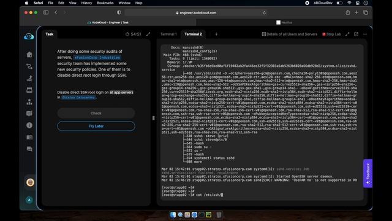Click the teal circular badge at sidebar bottom

click(29, 200)
